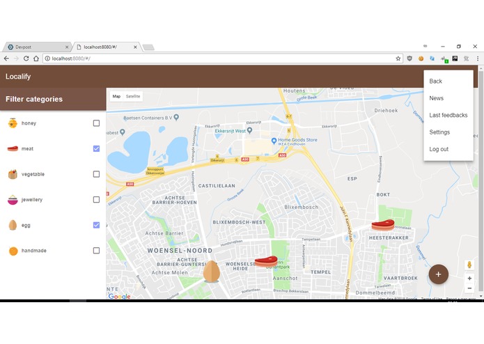Switch the map to Satellite view

pyautogui.click(x=133, y=96)
